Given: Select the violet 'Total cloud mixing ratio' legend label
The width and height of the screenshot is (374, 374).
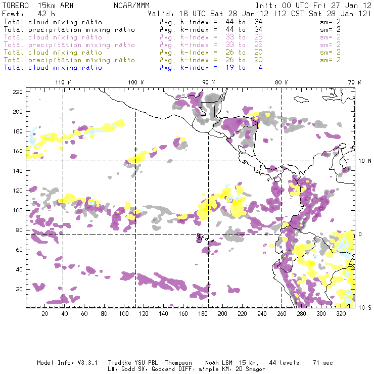Looking at the screenshot, I should [x=53, y=37].
